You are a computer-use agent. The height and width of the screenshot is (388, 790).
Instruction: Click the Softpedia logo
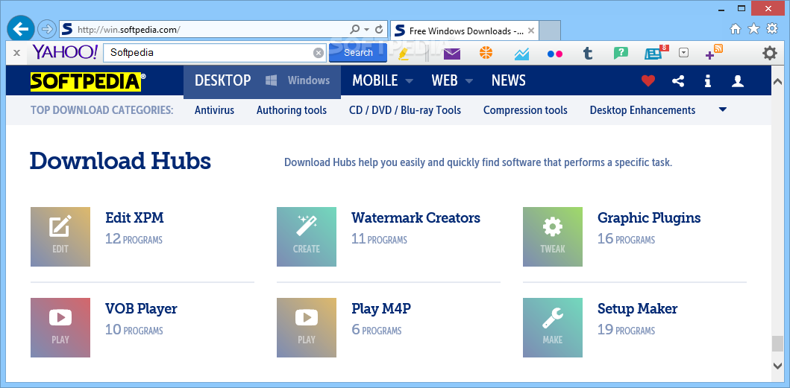click(x=88, y=81)
